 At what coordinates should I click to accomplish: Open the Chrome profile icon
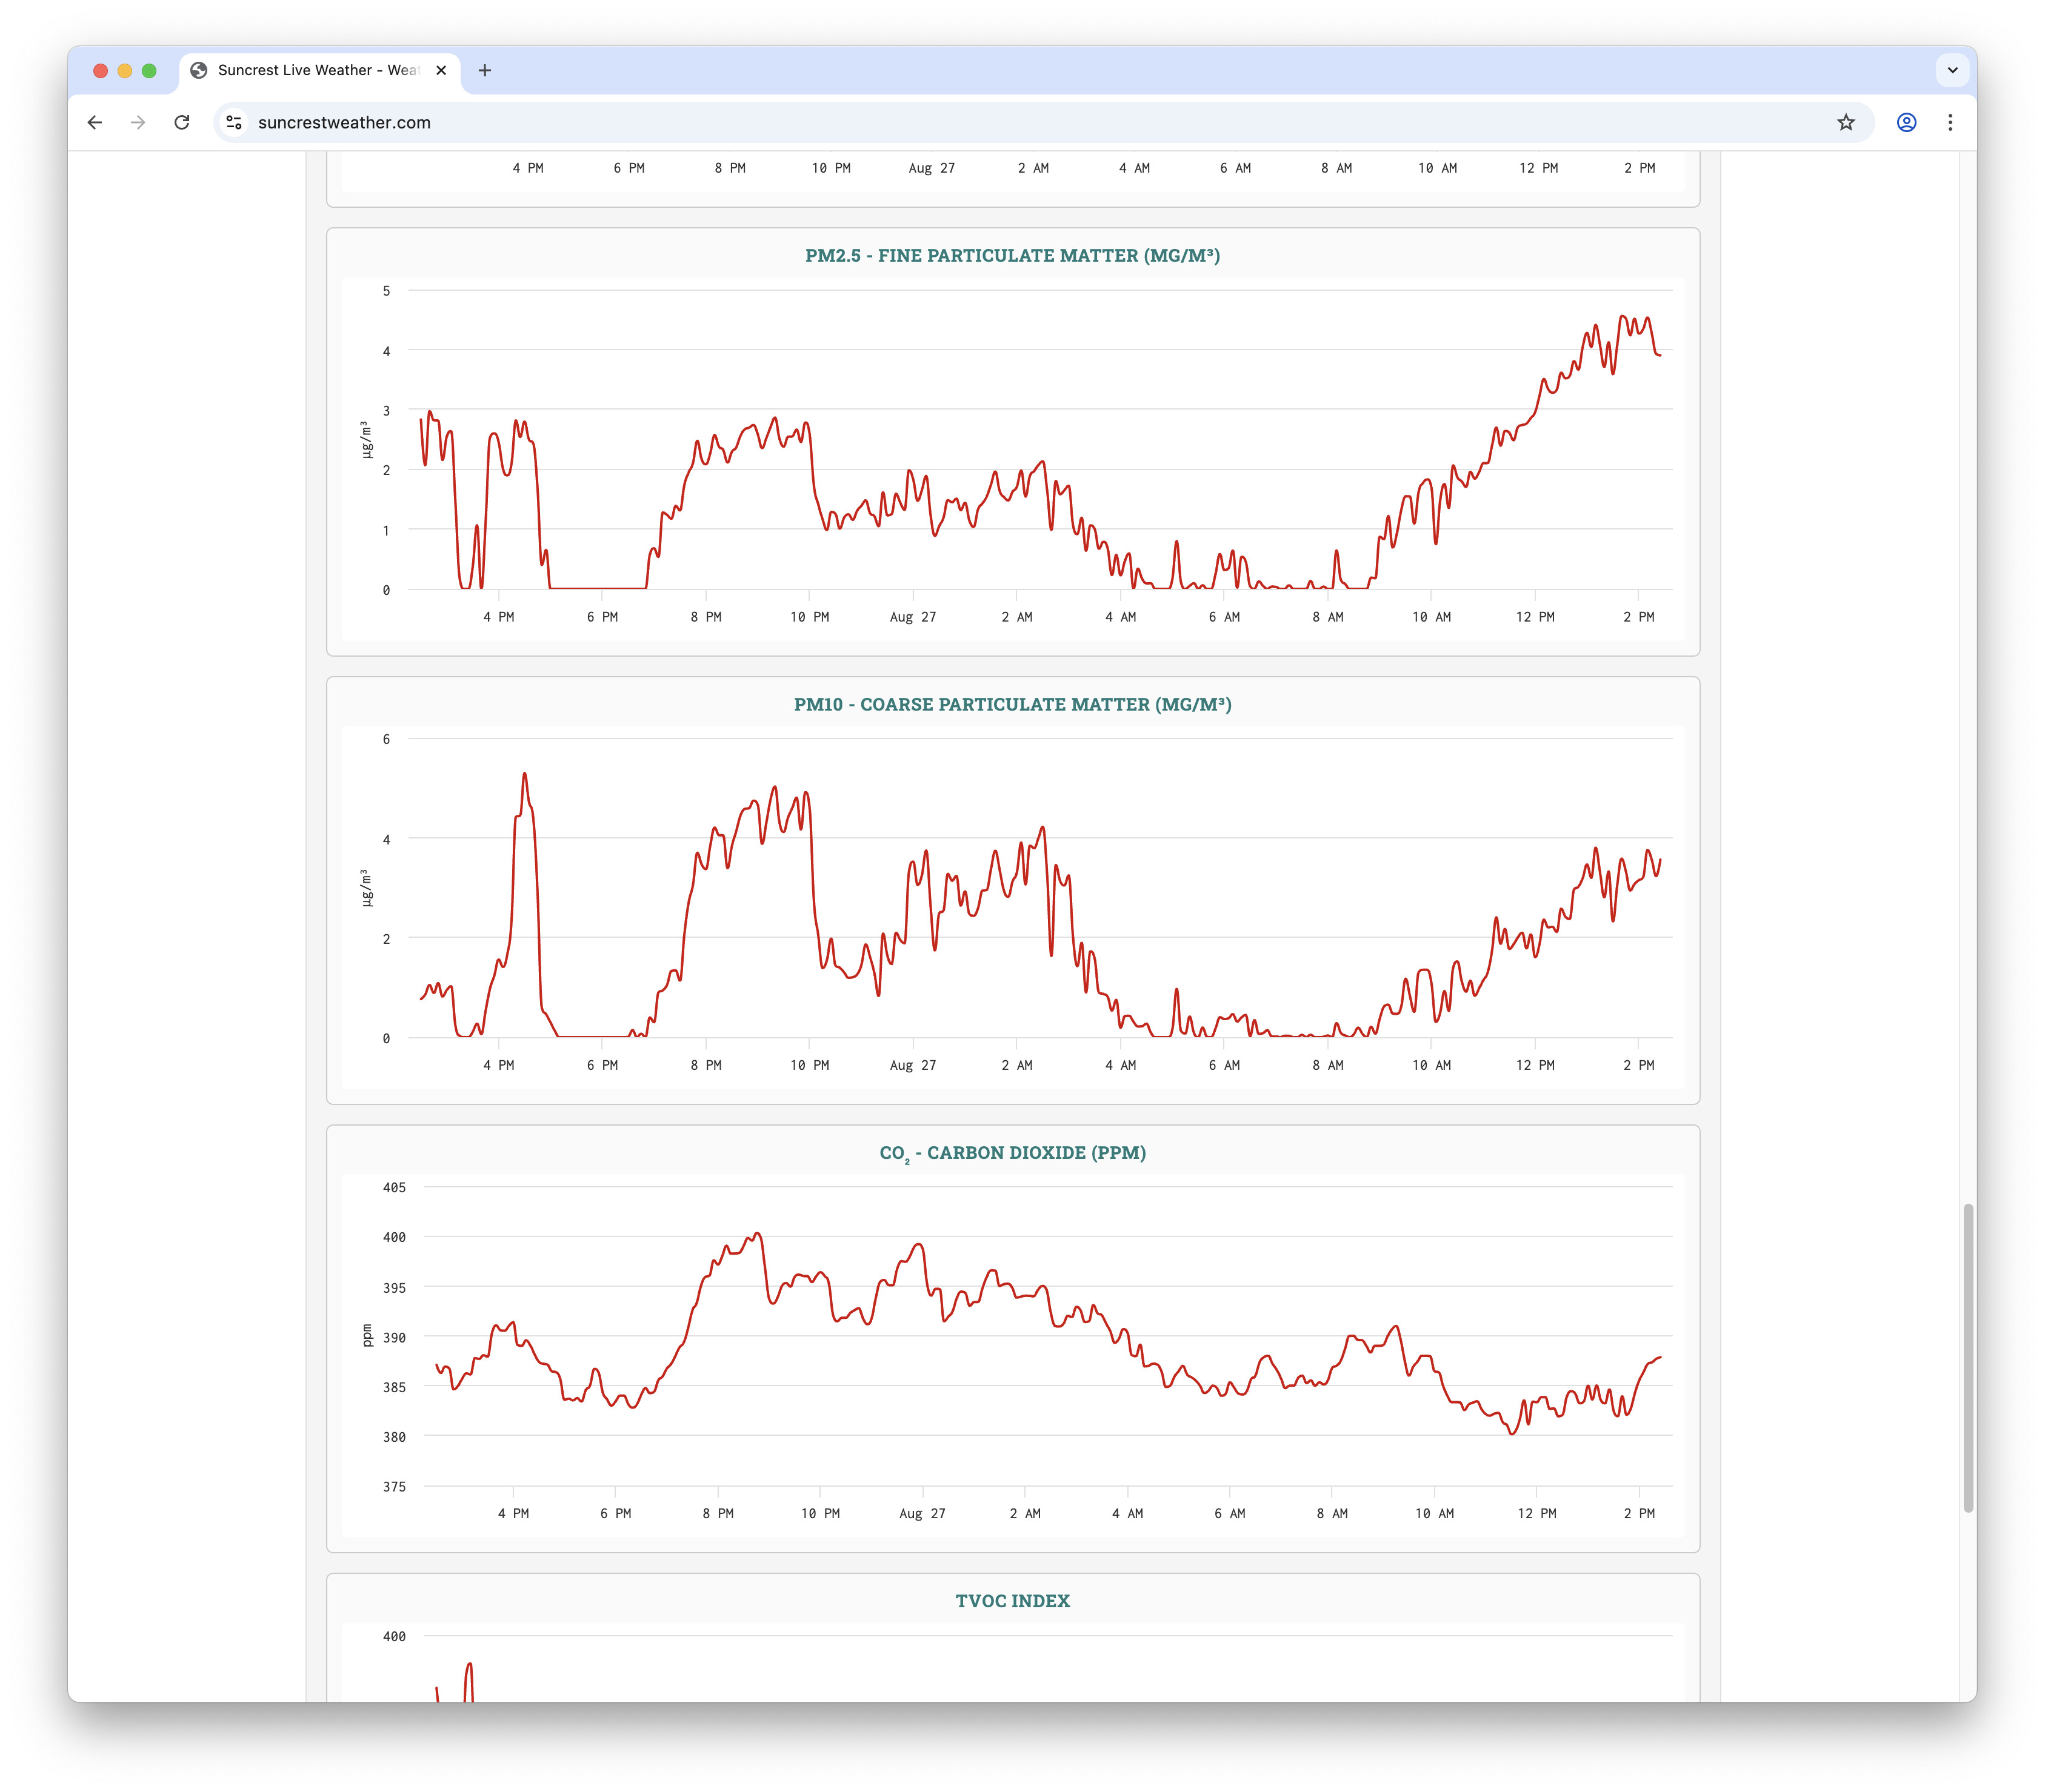tap(1906, 122)
